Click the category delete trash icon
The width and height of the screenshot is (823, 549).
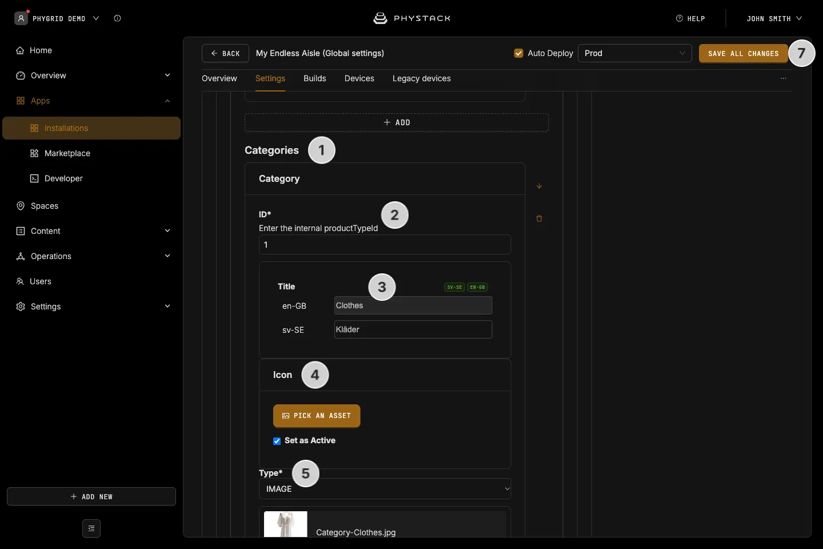coord(539,218)
